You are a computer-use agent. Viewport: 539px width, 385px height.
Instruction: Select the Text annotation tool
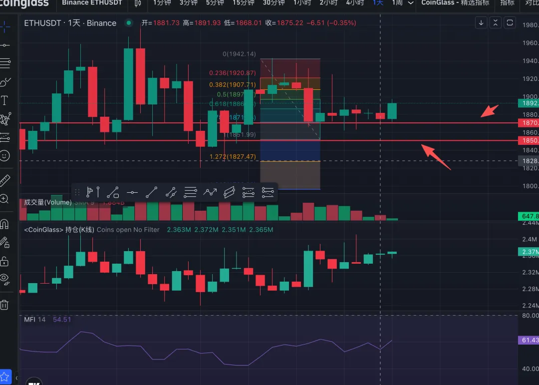coord(4,100)
